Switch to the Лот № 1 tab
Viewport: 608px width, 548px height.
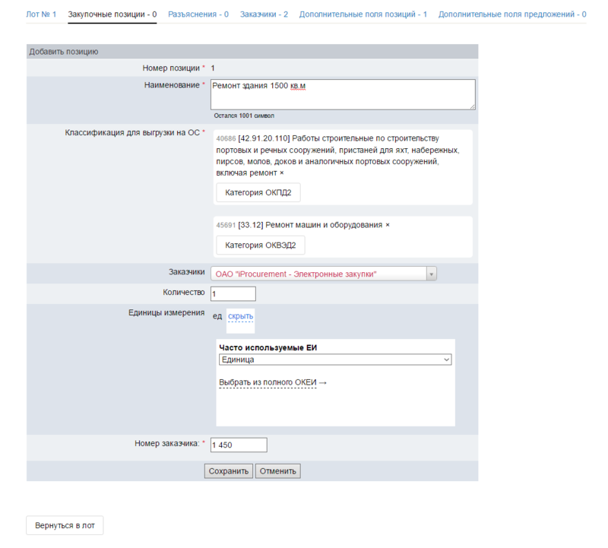pyautogui.click(x=41, y=14)
